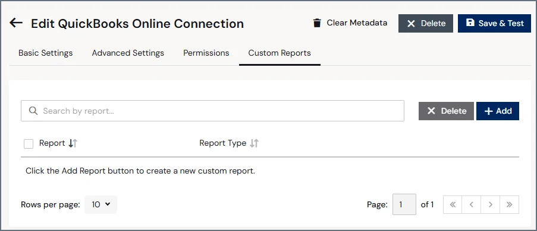
Task: Click the 'Edit QuickBooks Online Connection' title
Action: [x=137, y=24]
